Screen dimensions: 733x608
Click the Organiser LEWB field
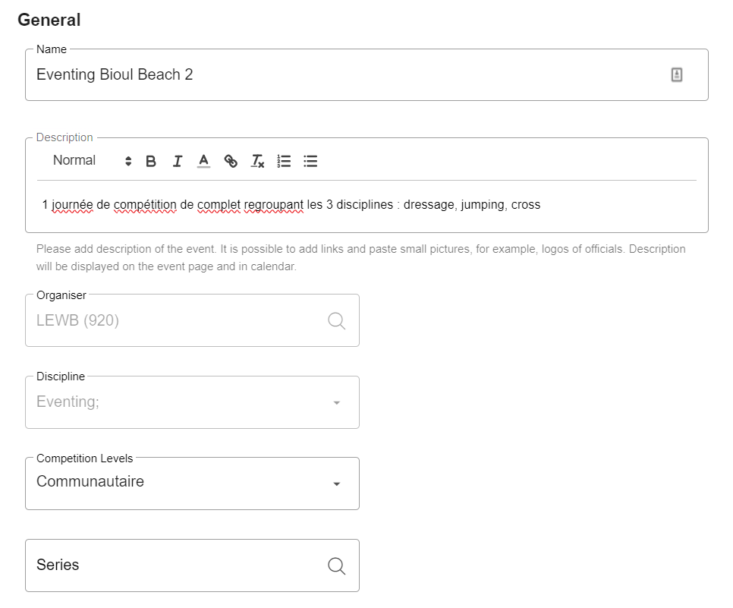point(175,320)
